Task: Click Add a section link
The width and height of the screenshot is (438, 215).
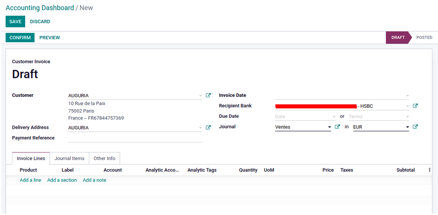Action: pyautogui.click(x=62, y=180)
